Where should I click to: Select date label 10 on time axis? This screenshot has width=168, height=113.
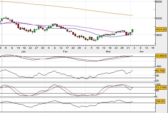pyautogui.click(x=98, y=48)
